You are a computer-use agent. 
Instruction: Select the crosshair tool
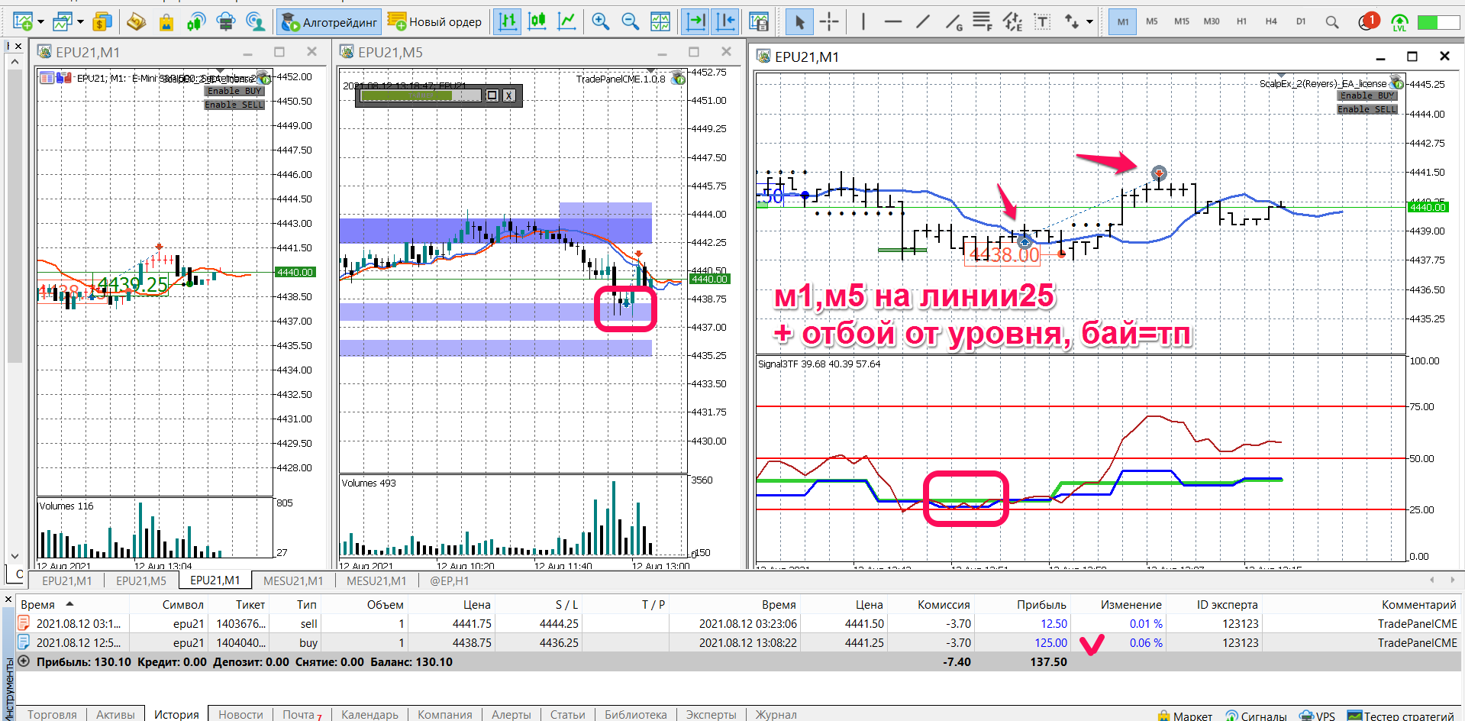(x=829, y=22)
